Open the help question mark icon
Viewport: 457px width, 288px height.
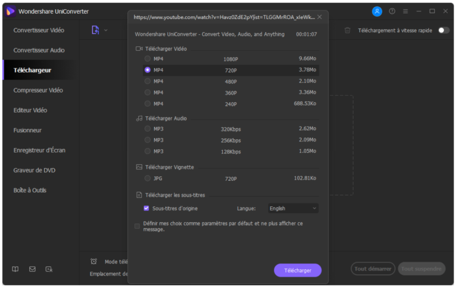pyautogui.click(x=392, y=11)
